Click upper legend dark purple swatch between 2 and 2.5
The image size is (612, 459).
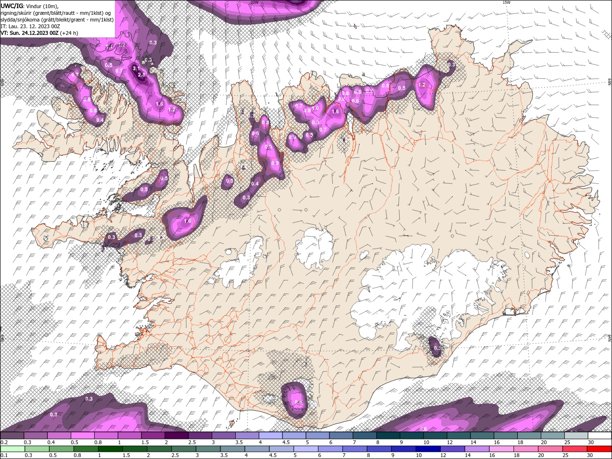[176, 436]
